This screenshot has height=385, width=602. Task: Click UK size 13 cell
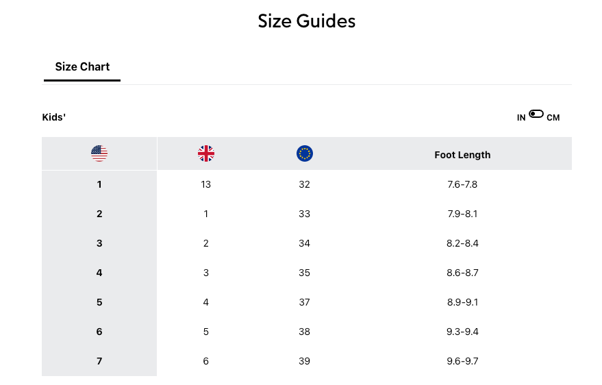click(x=206, y=184)
